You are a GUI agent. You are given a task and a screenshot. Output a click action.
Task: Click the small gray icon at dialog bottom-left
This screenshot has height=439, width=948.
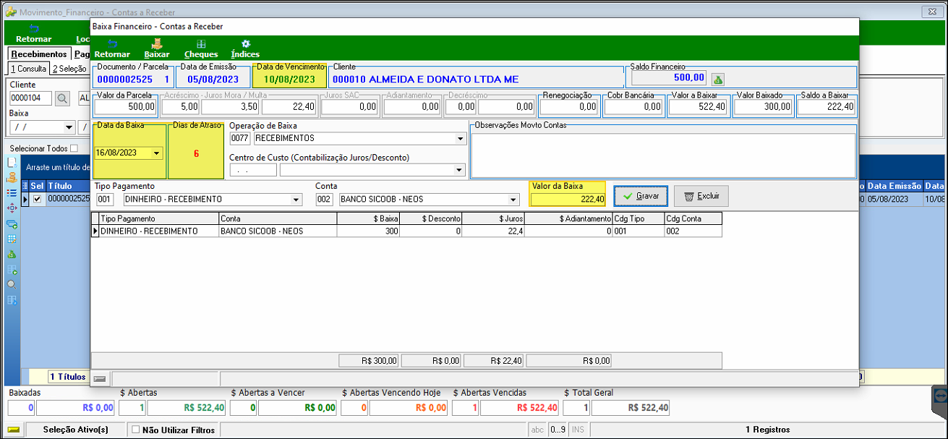[100, 378]
